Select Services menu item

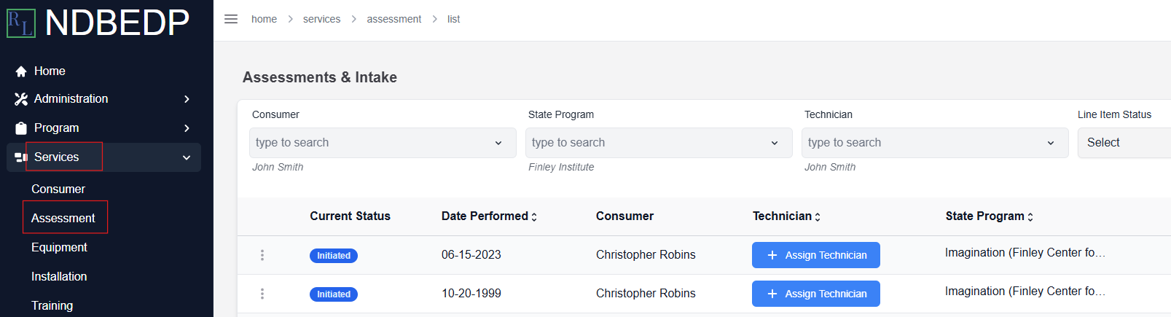tap(103, 157)
